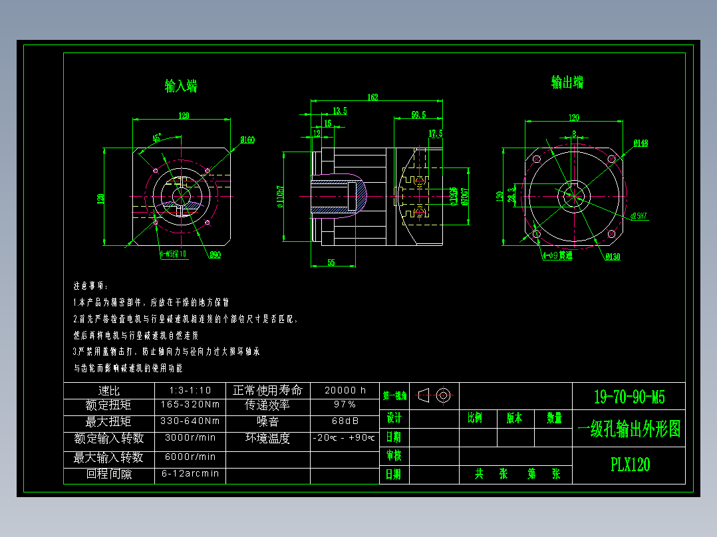Click the 速比 row in specification table
The image size is (717, 537).
pos(110,390)
